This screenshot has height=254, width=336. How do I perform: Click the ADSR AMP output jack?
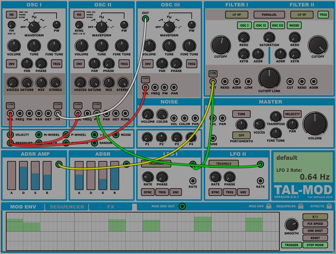click(59, 164)
